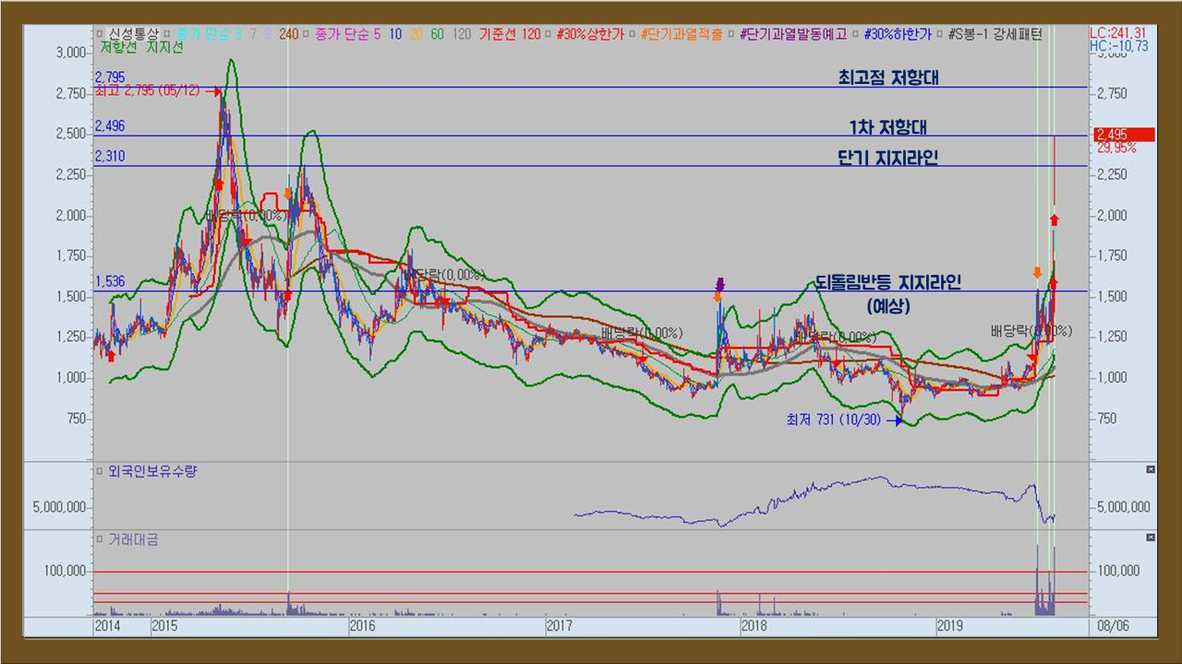1182x664 pixels.
Task: Click the 종가 단순 5 10 20 60 120 legend
Action: pyautogui.click(x=392, y=34)
